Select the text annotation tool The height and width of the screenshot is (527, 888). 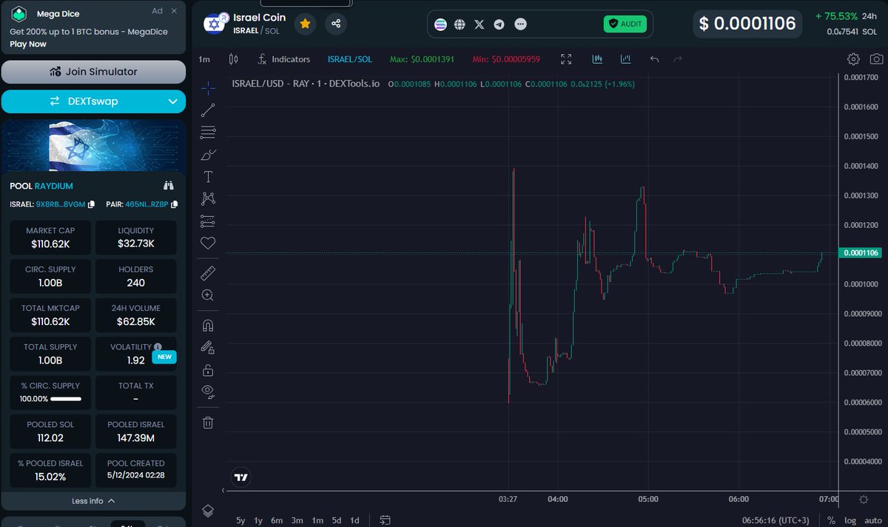[x=208, y=176]
